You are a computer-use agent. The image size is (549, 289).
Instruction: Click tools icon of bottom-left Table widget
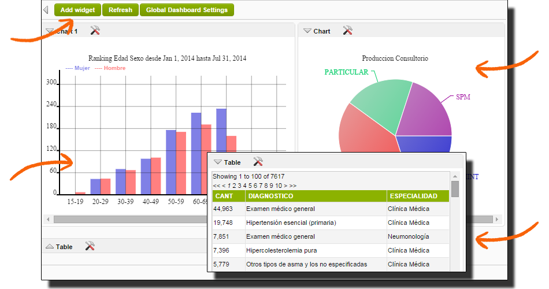click(90, 246)
